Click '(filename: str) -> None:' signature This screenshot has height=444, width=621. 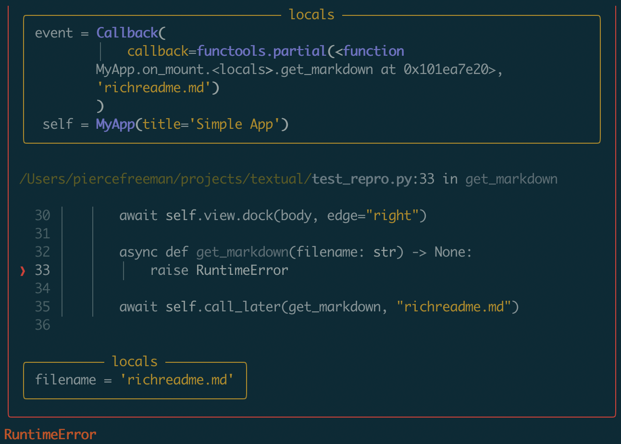coord(381,252)
